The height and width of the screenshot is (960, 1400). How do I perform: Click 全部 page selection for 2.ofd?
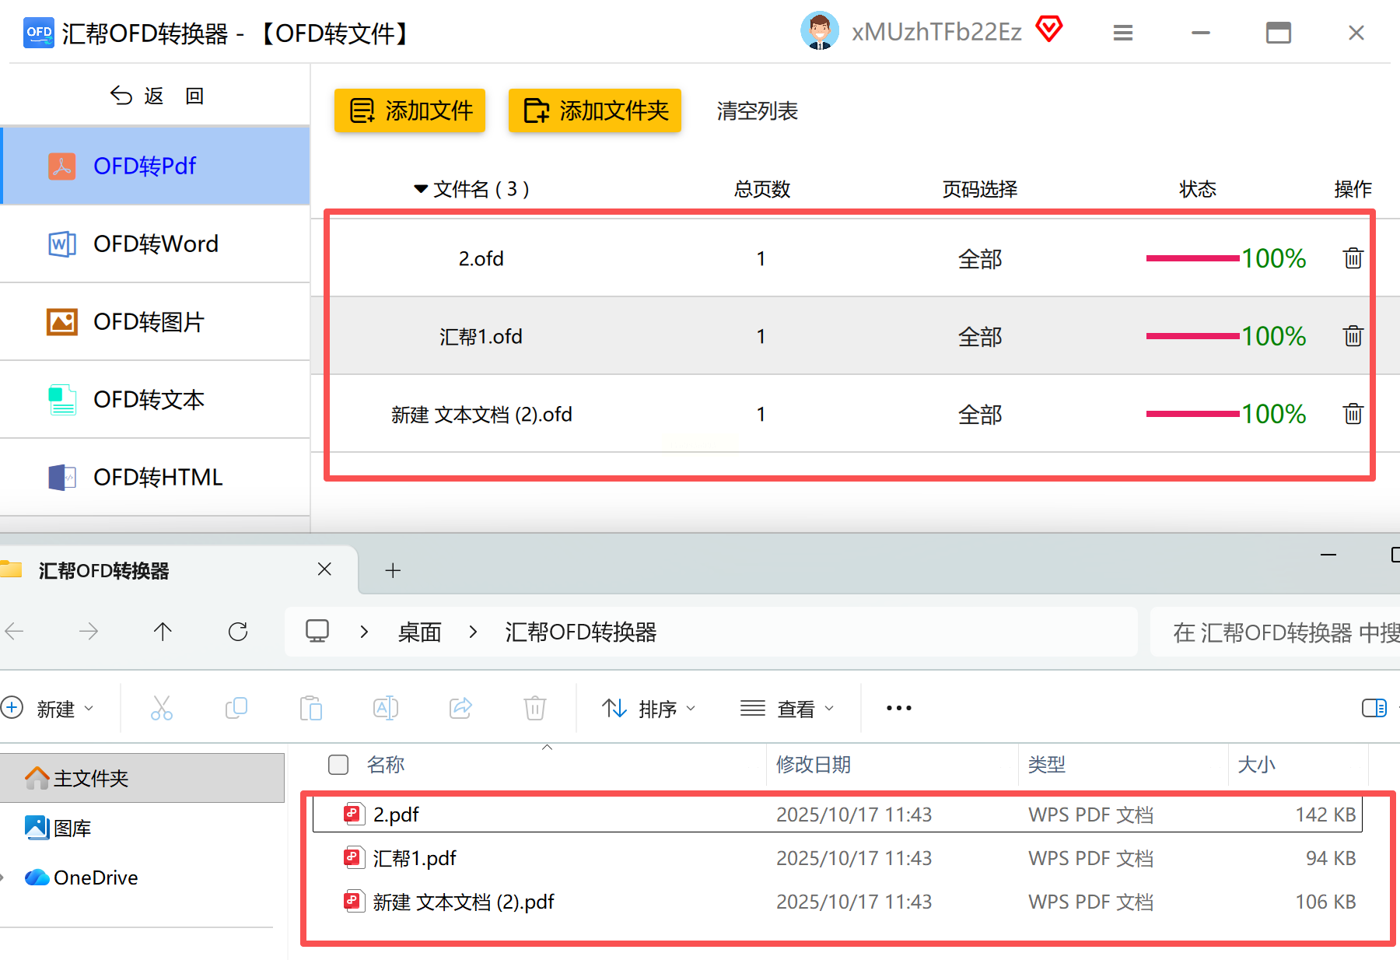tap(980, 259)
